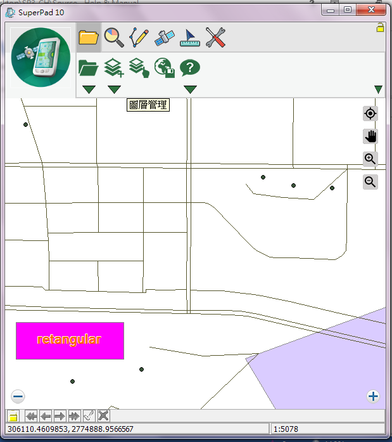Expand dropdown arrow under Open Project icon
The image size is (392, 442).
(89, 89)
